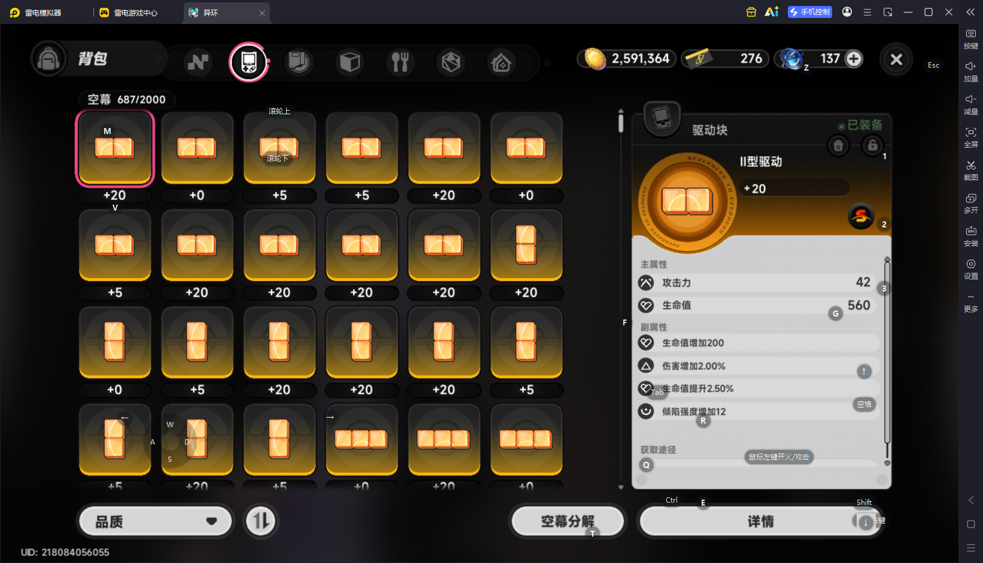Click the 生命值提升2.50% sub-attribute
983x563 pixels.
[759, 388]
